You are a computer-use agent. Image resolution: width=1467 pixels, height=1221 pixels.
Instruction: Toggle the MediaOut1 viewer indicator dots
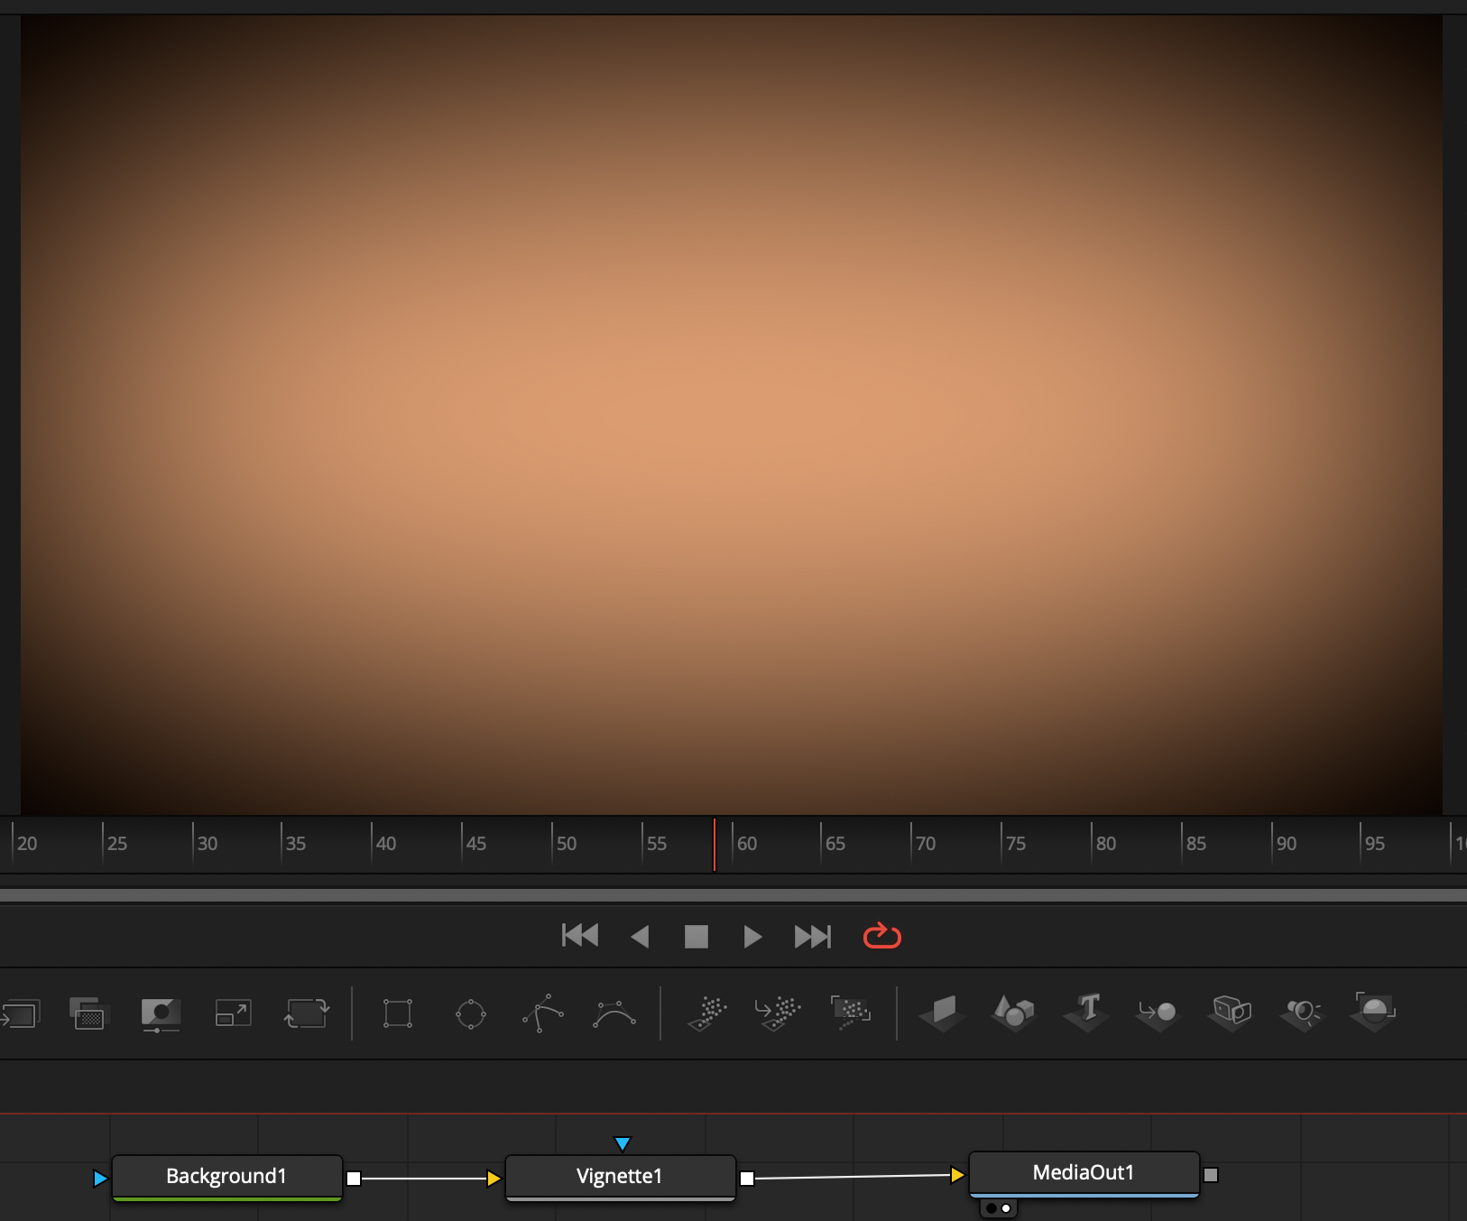(999, 1208)
